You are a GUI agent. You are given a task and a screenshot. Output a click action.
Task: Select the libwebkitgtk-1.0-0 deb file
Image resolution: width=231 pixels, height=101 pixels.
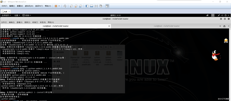pyautogui.click(x=86, y=58)
